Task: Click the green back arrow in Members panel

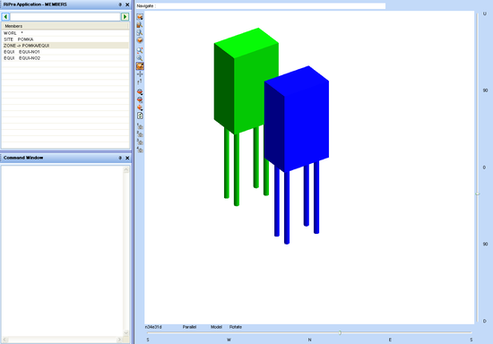Action: (x=5, y=17)
